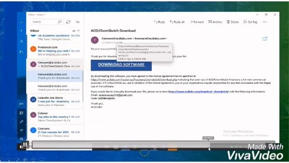Click the message list scrollbar

(x=83, y=86)
